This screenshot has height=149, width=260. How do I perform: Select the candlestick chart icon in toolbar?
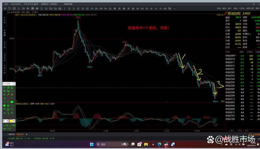[x=23, y=8]
